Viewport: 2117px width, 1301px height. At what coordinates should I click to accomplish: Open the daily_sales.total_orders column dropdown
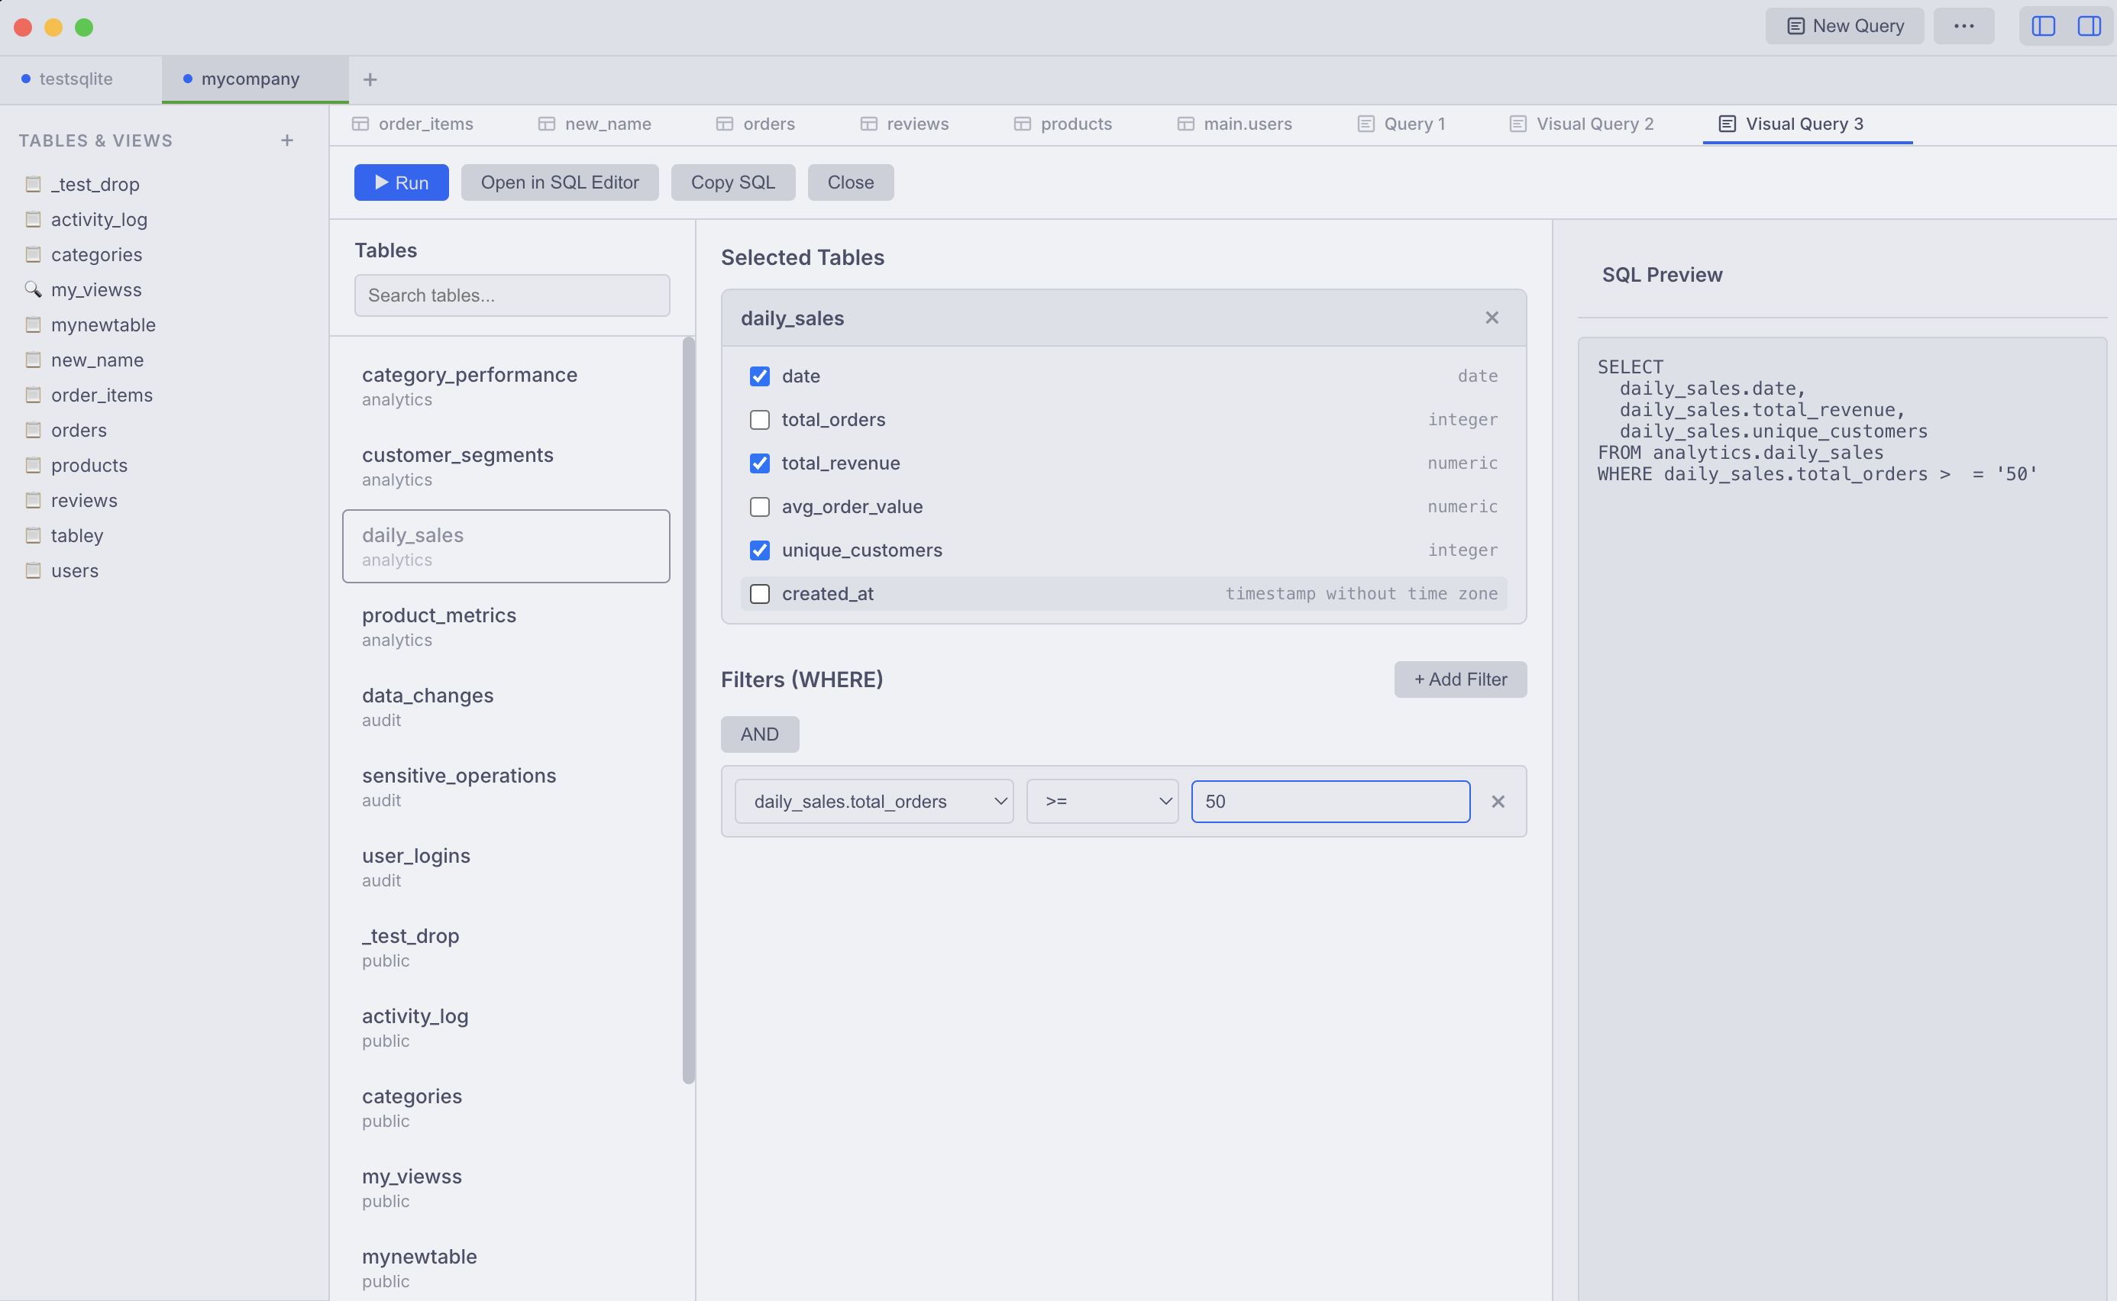(874, 801)
